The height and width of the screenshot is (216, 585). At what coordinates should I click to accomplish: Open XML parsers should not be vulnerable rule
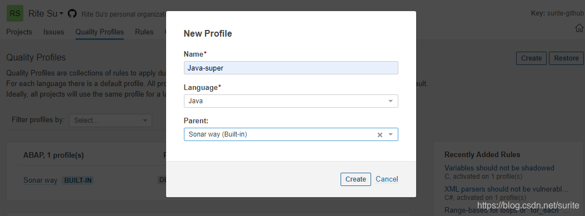507,189
